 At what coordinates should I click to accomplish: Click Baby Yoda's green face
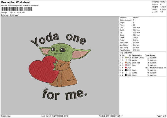tap(61, 52)
